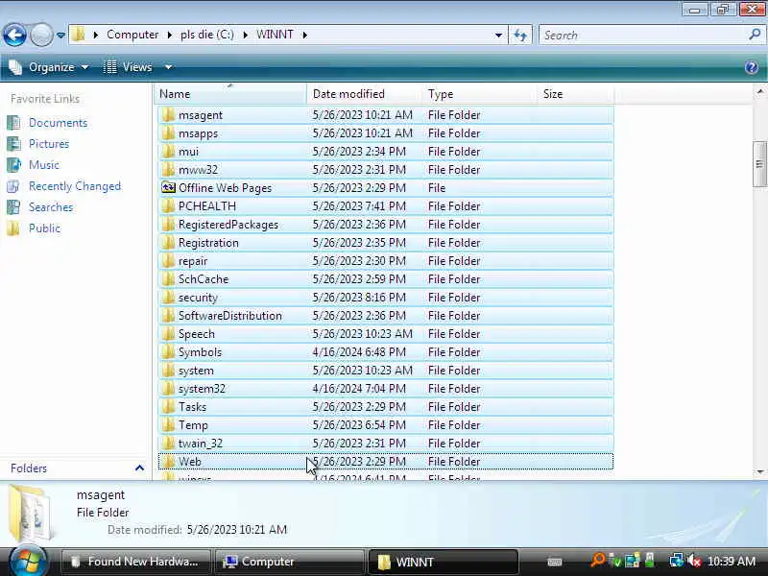Open the Views dropdown arrow
This screenshot has width=768, height=576.
point(168,67)
